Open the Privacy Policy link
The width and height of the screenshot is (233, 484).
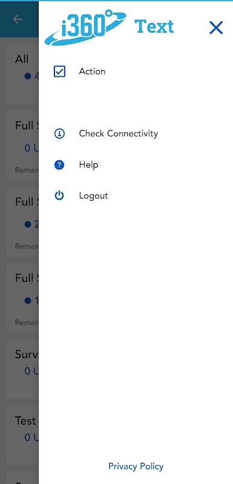pos(136,466)
